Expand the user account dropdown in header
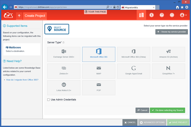This screenshot has height=127, width=191. [183, 15]
